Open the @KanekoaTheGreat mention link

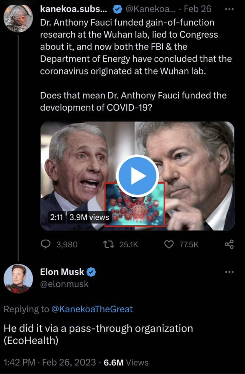pos(92,309)
